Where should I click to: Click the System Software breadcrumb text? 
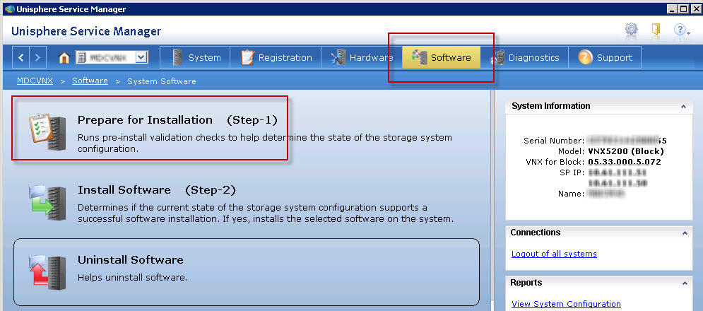pos(161,81)
